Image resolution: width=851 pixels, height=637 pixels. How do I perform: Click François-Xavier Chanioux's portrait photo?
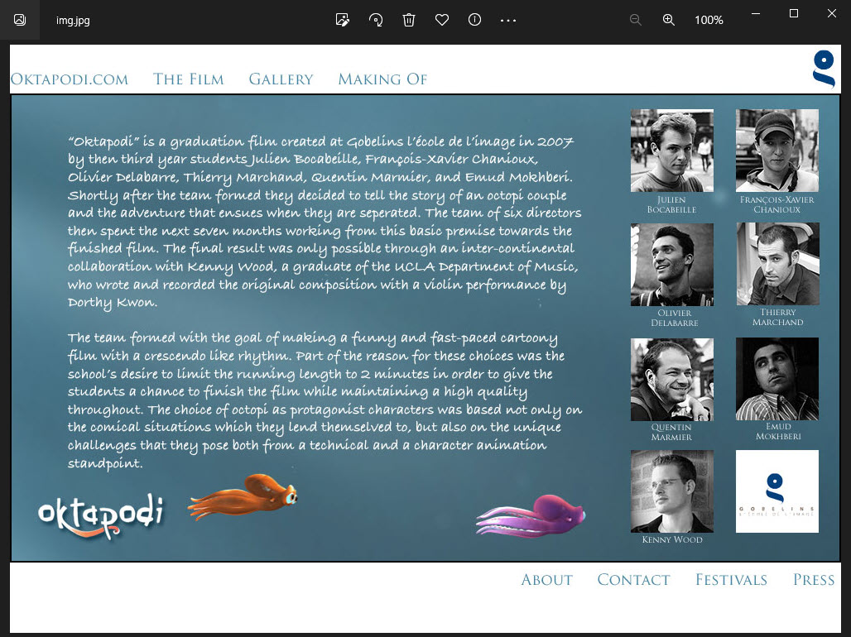coord(777,151)
